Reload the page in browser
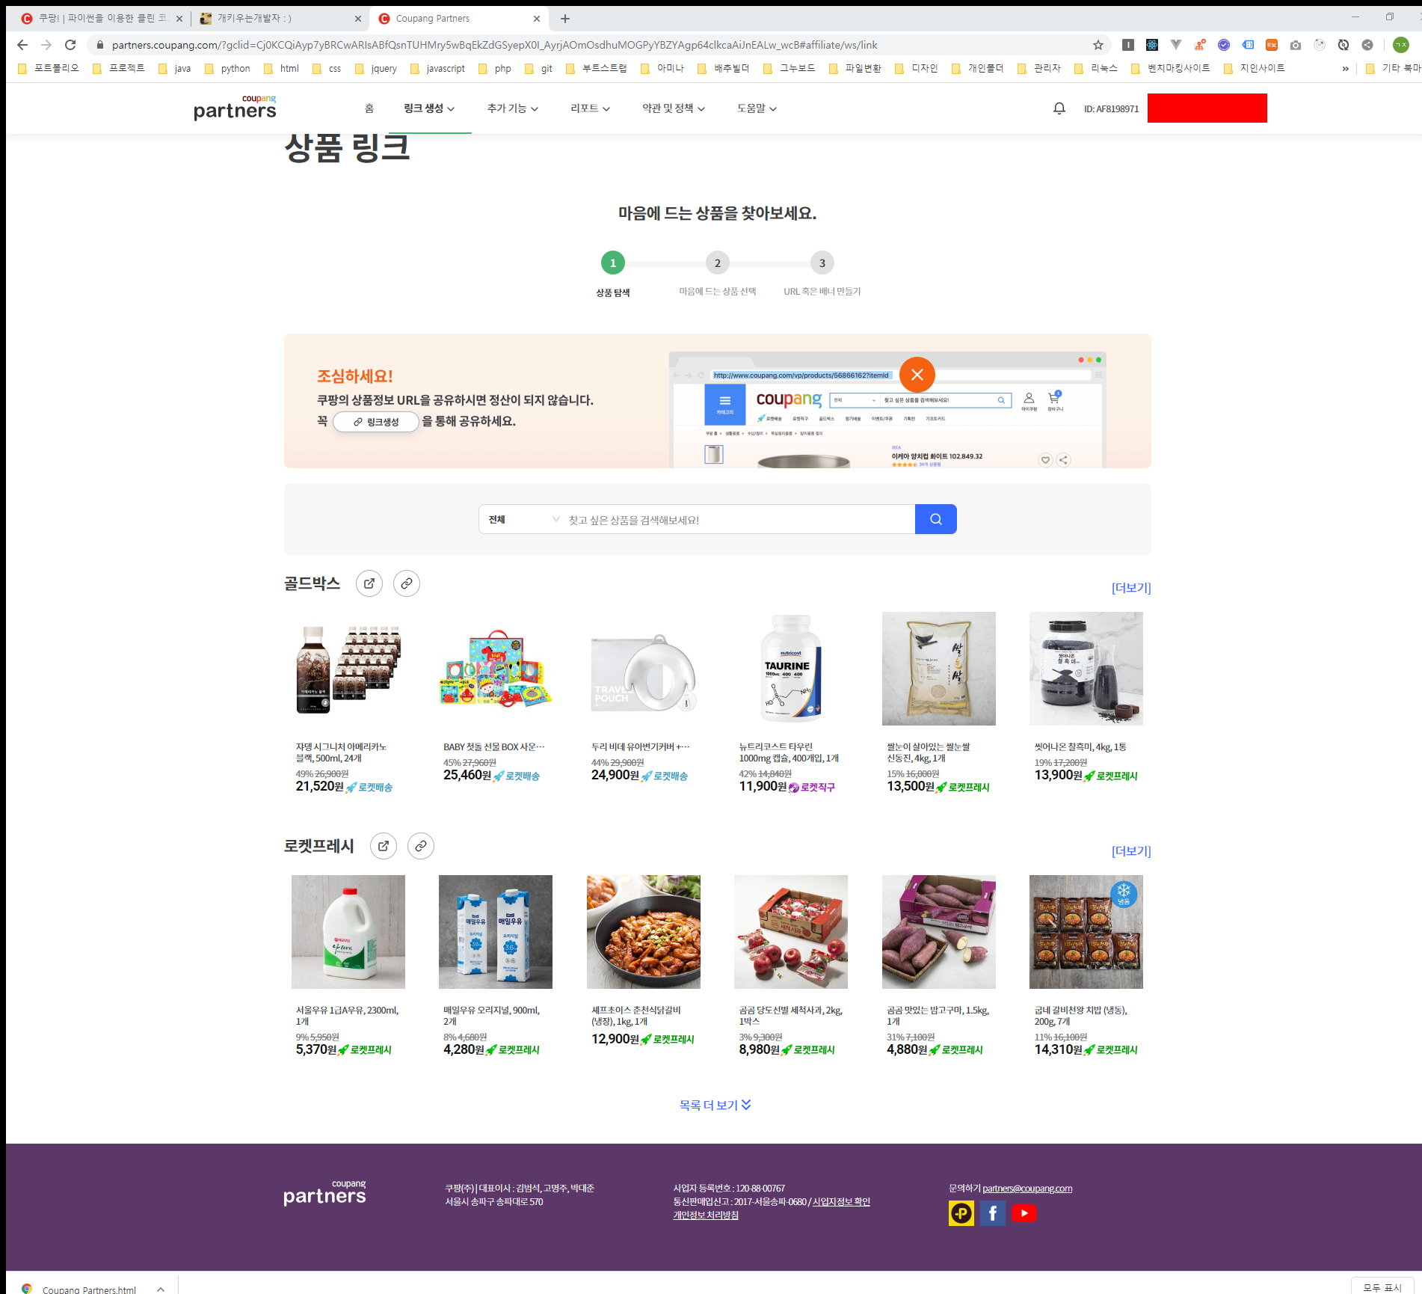1422x1294 pixels. point(70,45)
